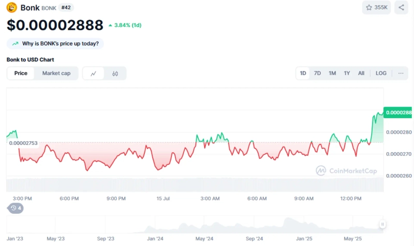
Task: Toggle the LOG scale option
Action: click(381, 73)
